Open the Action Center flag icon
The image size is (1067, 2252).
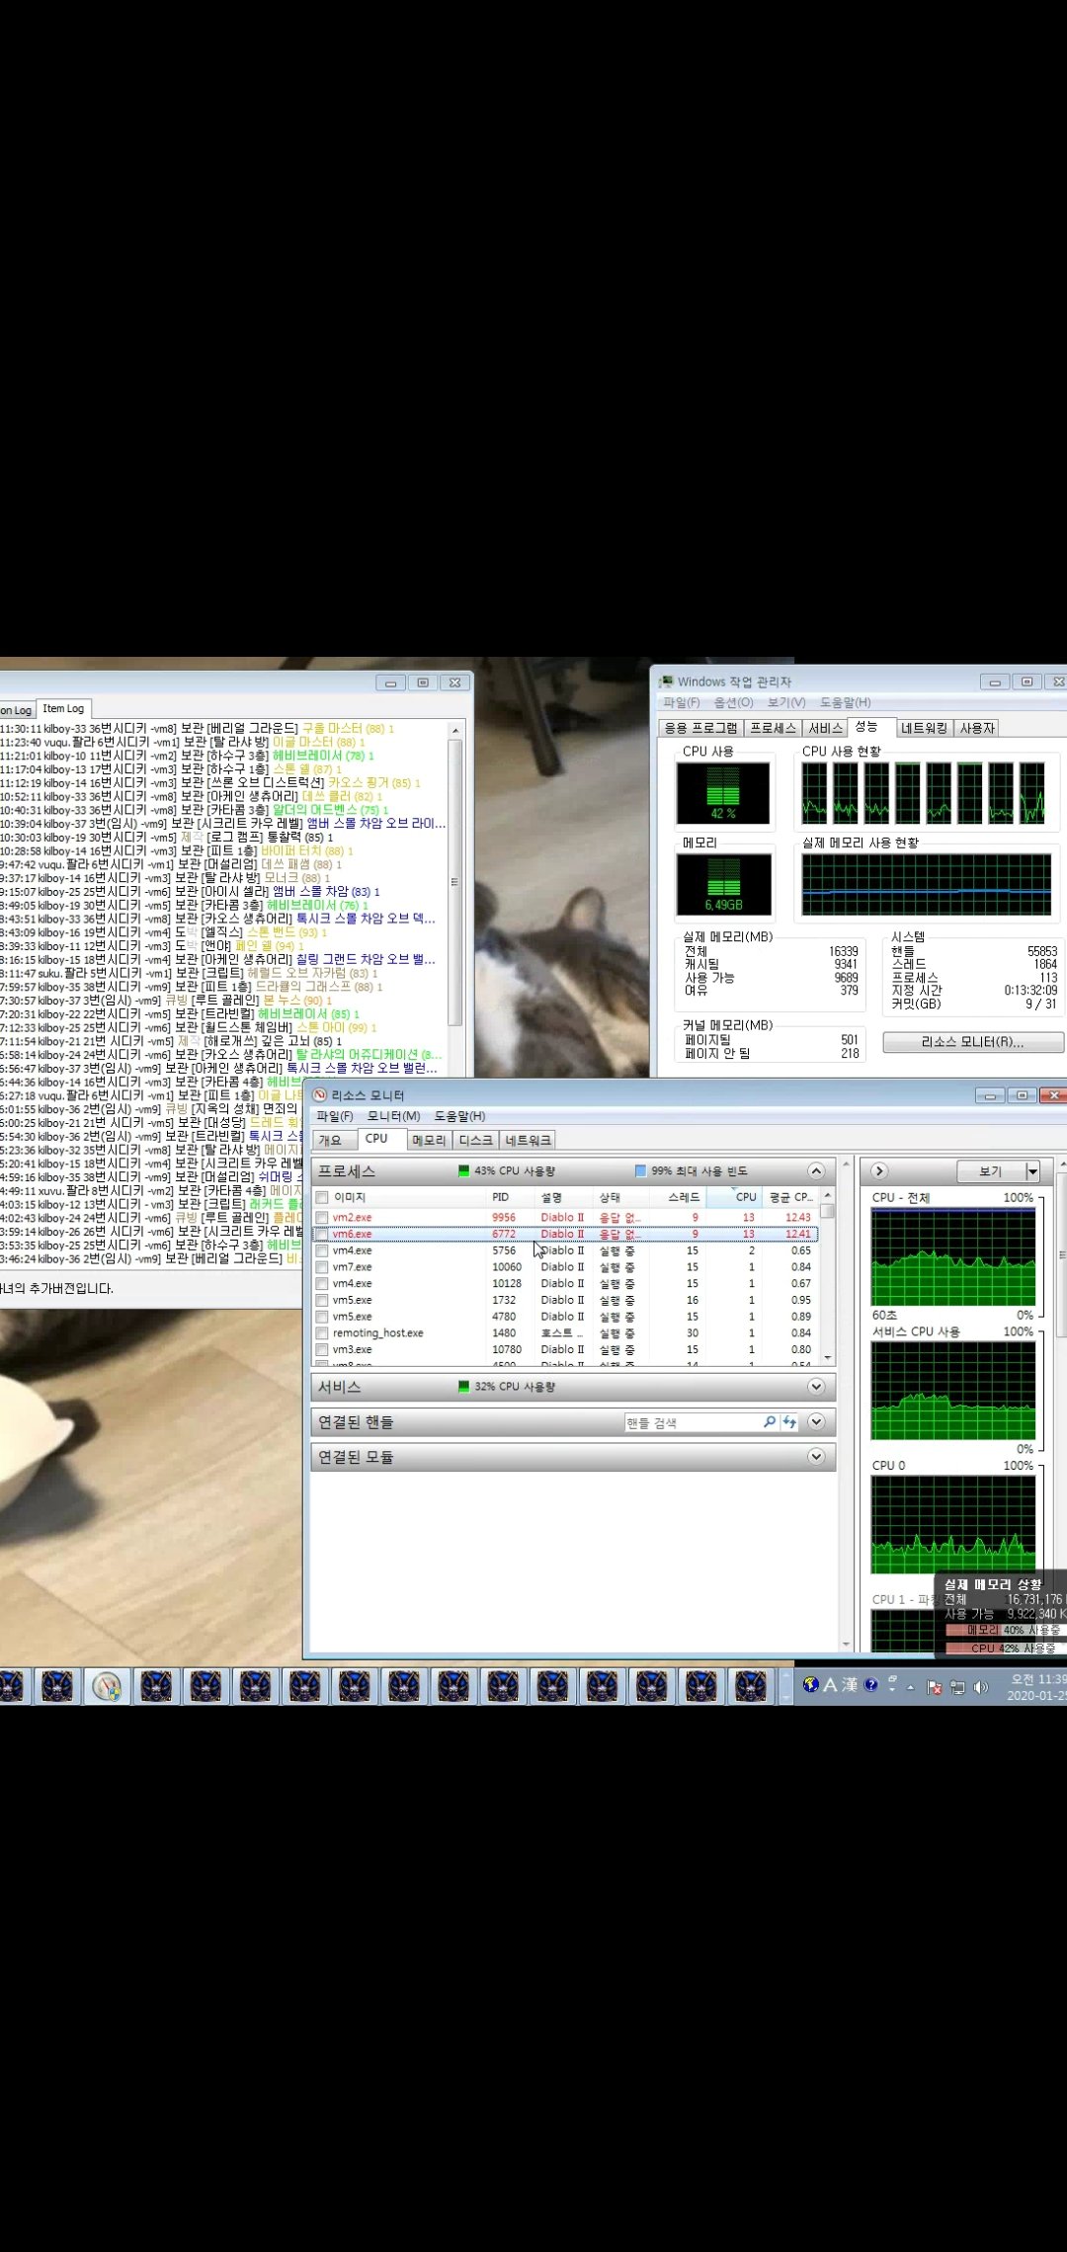tap(934, 1687)
